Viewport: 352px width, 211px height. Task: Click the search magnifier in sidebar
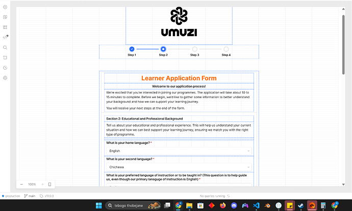5,47
